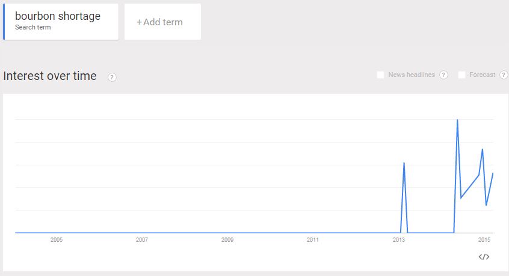Screen dimensions: 509x276
Task: Click the News headlines label text
Action: pos(412,75)
